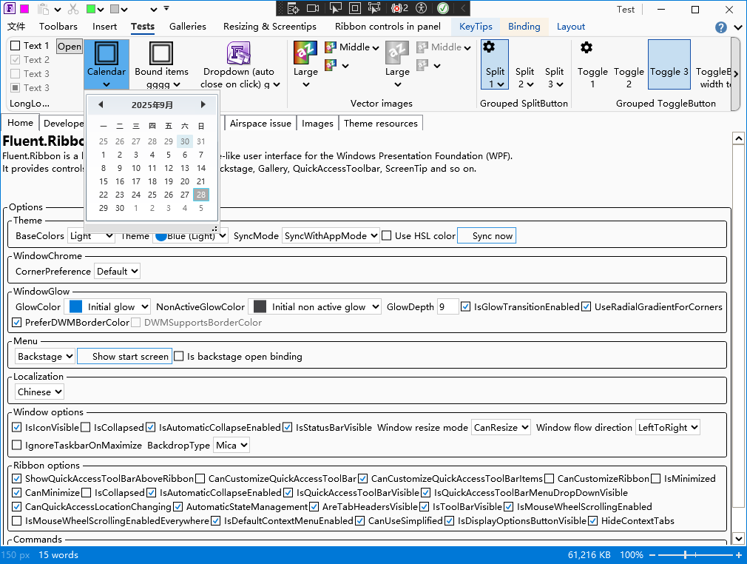Go to the next month in the calendar
747x564 pixels.
pyautogui.click(x=203, y=104)
